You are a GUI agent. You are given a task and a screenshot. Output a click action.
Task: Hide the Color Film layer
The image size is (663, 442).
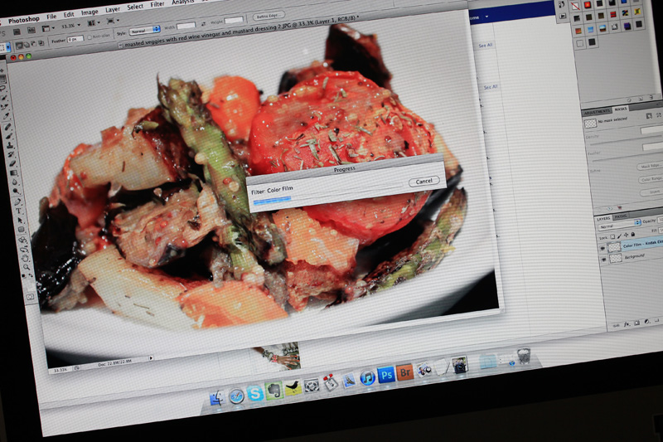tap(603, 249)
